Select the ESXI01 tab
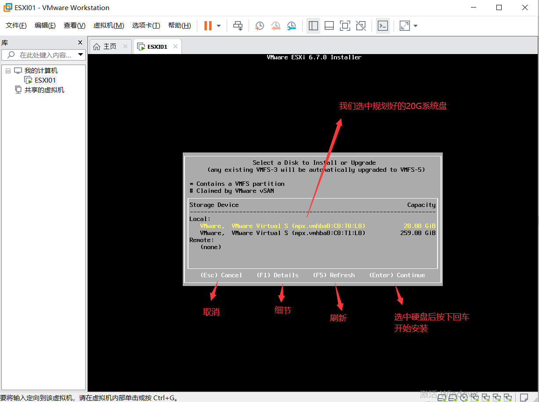Viewport: 539px width, 402px height. [x=157, y=47]
